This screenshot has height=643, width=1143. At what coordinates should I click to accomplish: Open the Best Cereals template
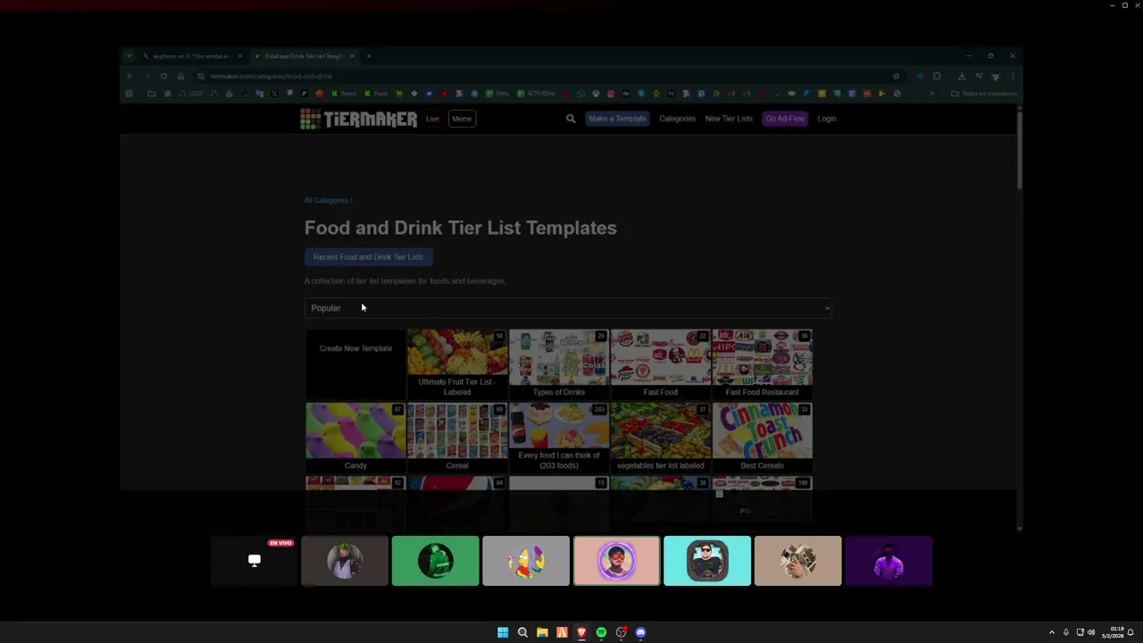763,437
